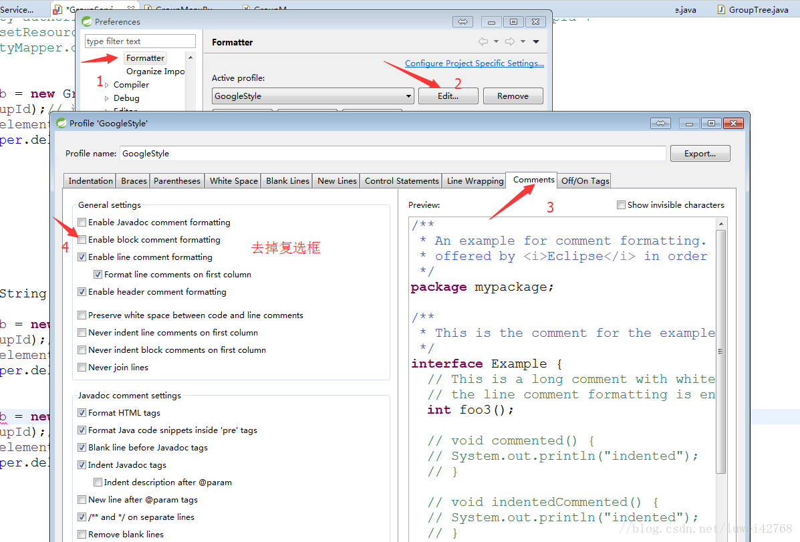This screenshot has height=542, width=800.
Task: Toggle Enable header comment formatting checkbox
Action: point(82,291)
